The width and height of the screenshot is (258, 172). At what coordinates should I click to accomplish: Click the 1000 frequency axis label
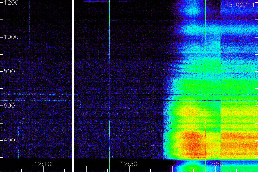pos(11,37)
